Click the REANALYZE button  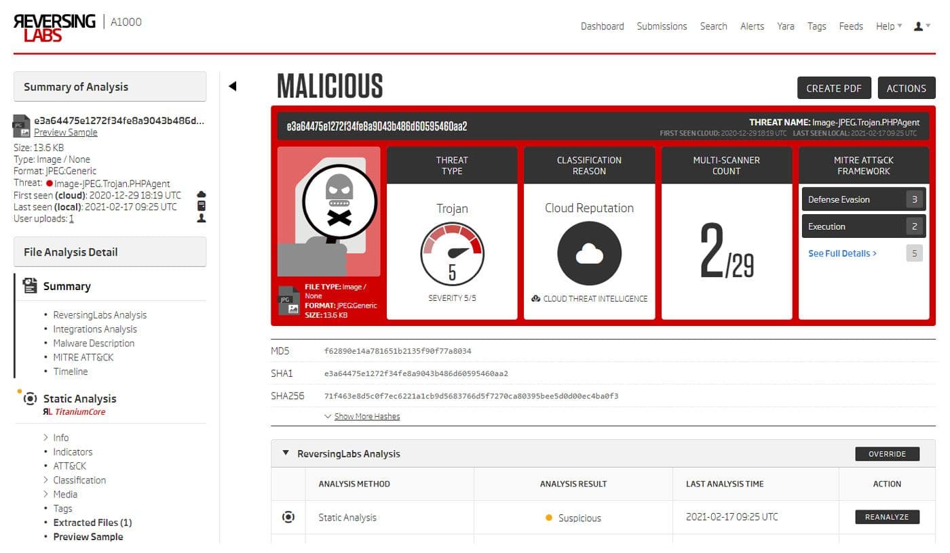[x=887, y=517]
